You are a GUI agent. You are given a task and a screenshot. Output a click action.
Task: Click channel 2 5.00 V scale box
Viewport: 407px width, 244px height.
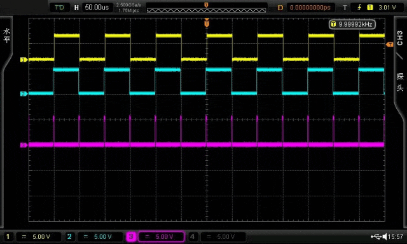pyautogui.click(x=100, y=237)
